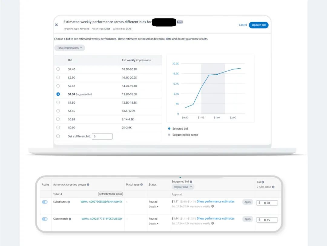
Task: Click Show performance estimates for Close match
Action: pyautogui.click(x=216, y=218)
